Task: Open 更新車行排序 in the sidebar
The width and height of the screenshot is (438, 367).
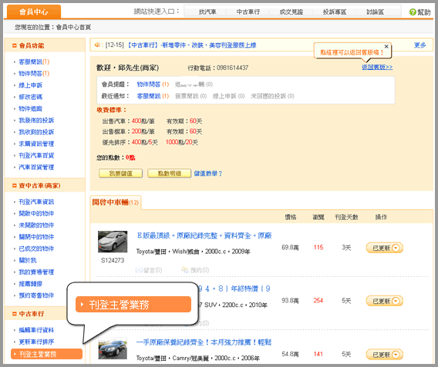Action: [x=36, y=342]
